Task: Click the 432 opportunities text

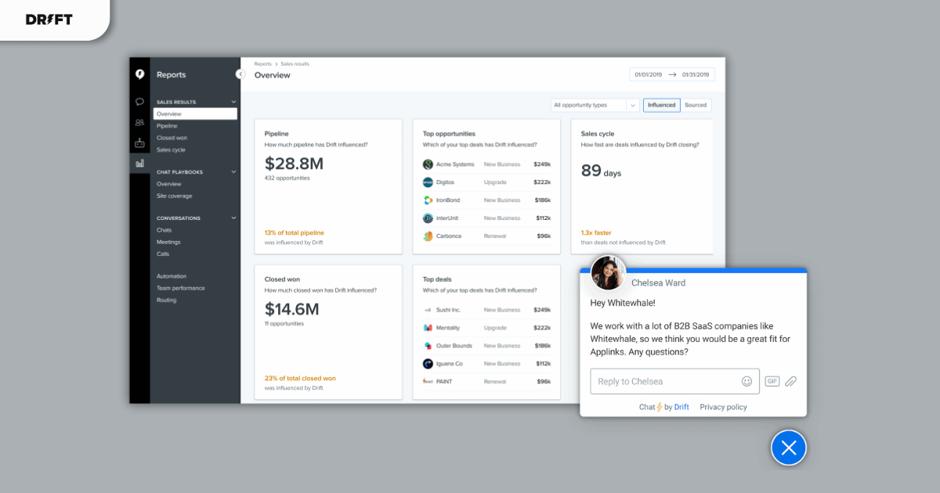Action: tap(287, 178)
